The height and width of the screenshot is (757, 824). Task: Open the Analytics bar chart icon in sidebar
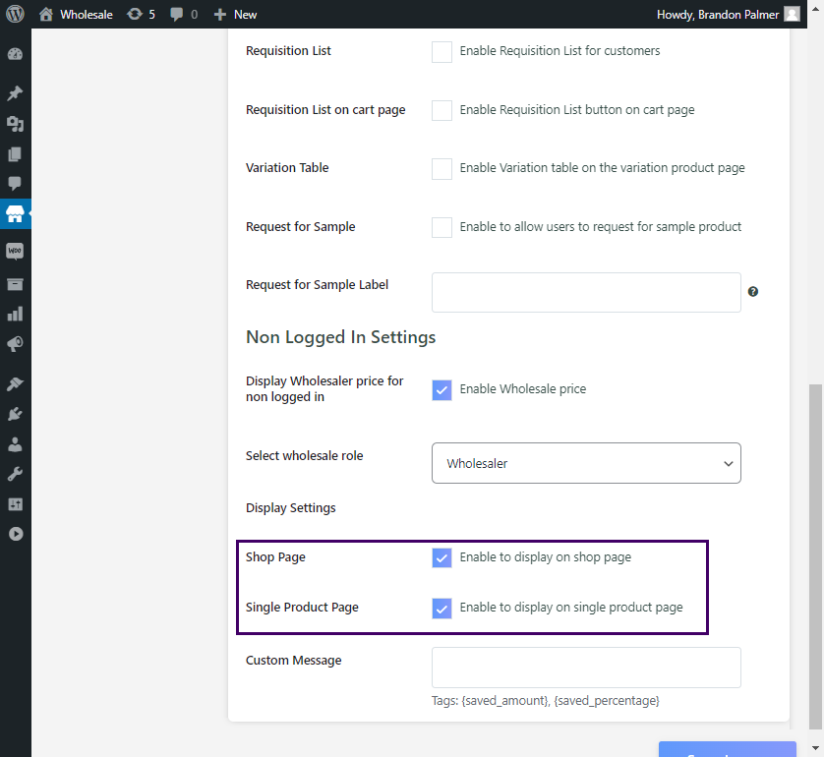click(x=15, y=314)
